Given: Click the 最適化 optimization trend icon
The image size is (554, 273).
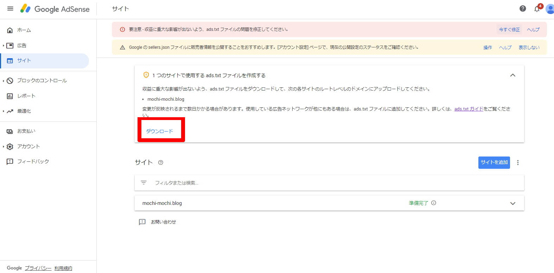Looking at the screenshot, I should coord(10,111).
